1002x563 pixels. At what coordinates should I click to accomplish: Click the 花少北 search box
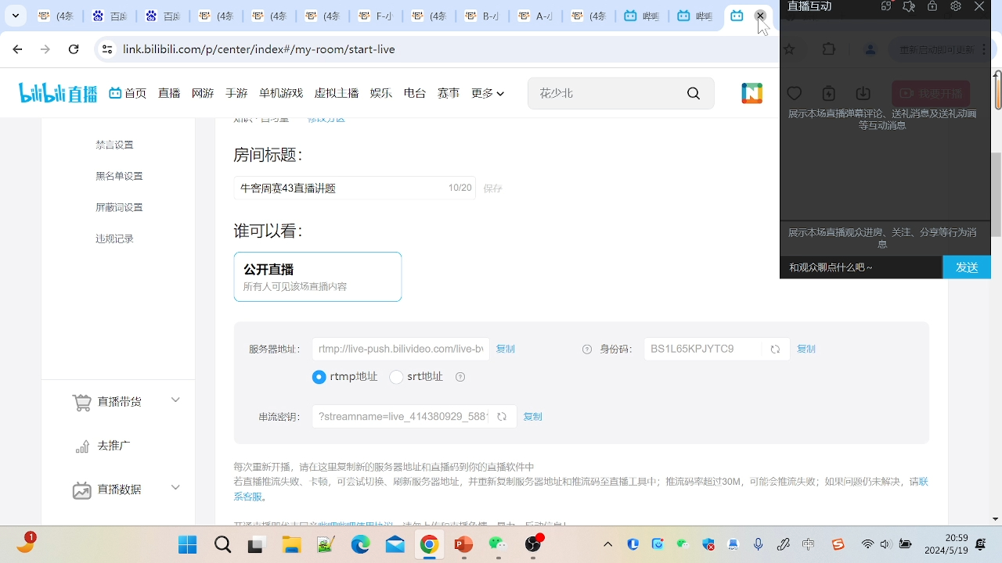pos(621,93)
